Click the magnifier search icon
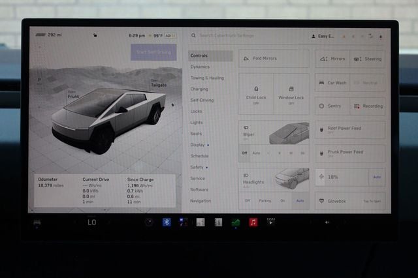 pos(193,35)
